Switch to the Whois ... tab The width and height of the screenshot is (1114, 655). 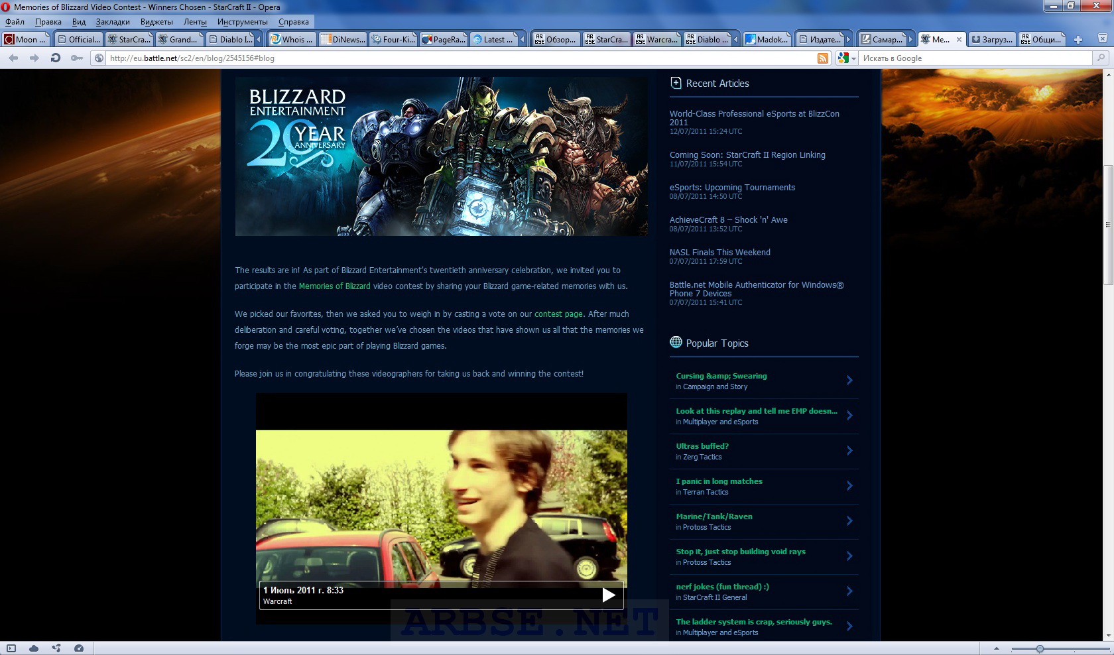292,40
